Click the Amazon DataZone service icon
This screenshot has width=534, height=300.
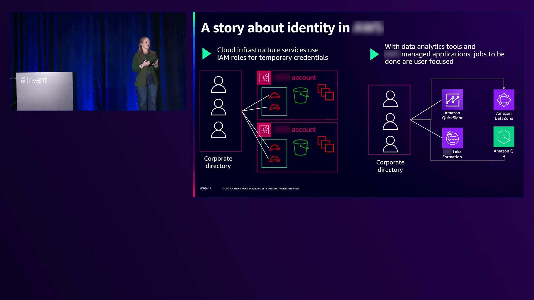[x=504, y=100]
